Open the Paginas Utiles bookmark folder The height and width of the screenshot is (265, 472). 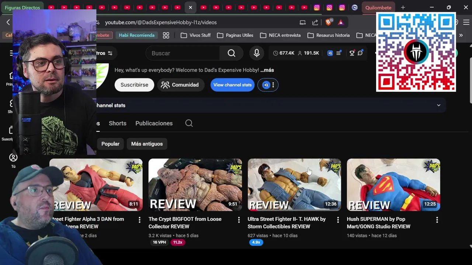tap(235, 35)
